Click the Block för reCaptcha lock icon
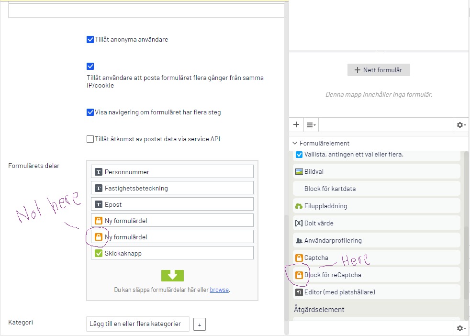This screenshot has height=336, width=470. coord(299,275)
